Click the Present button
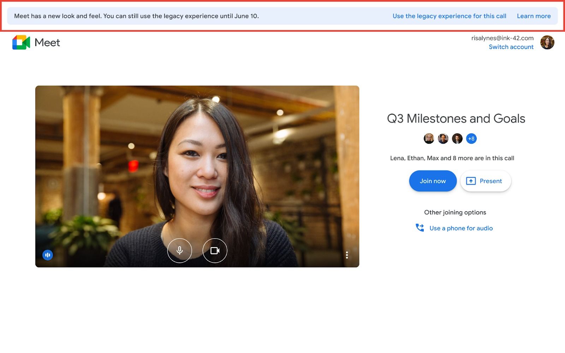 (486, 181)
